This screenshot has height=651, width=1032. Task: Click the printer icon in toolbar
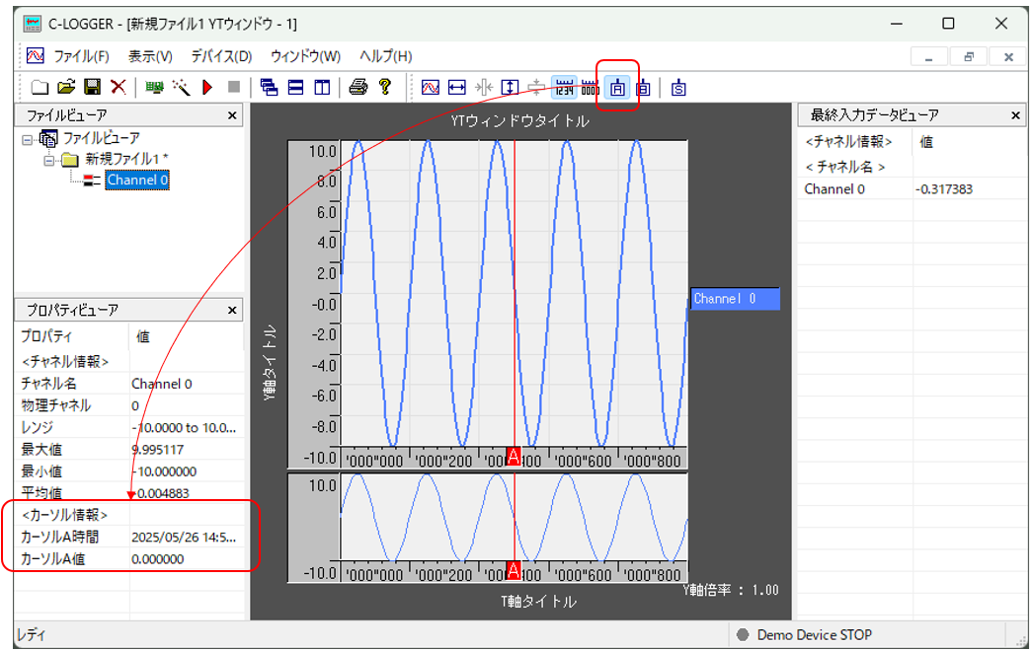357,88
